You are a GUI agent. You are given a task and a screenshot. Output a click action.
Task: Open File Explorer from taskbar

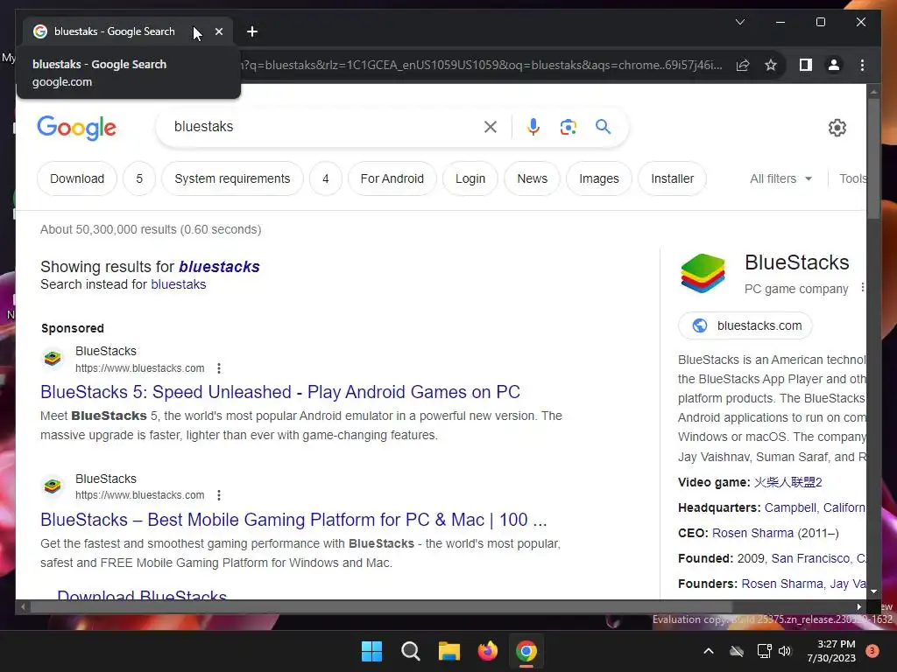click(449, 651)
